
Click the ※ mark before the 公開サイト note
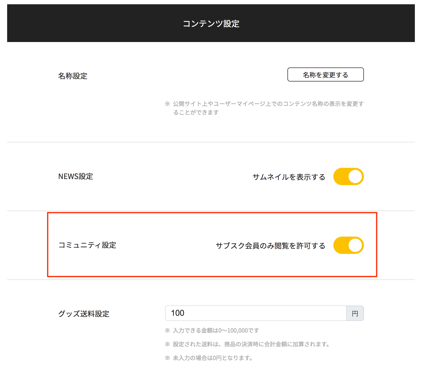(x=167, y=104)
